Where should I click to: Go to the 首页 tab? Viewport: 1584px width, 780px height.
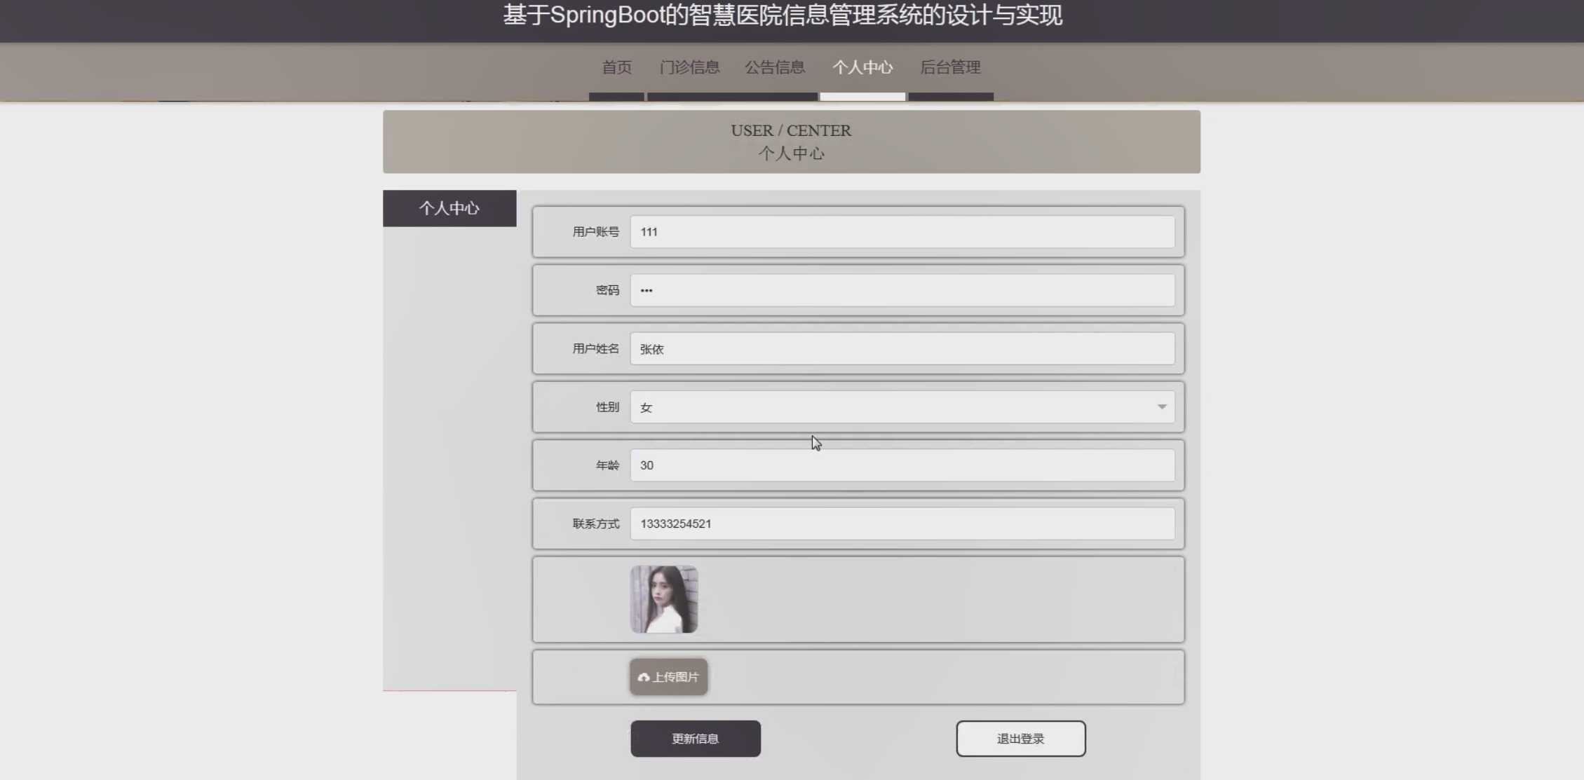coord(616,67)
